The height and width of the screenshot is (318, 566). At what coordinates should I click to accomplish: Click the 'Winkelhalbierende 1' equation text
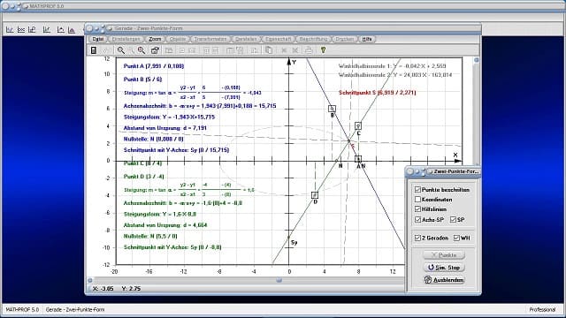[393, 66]
